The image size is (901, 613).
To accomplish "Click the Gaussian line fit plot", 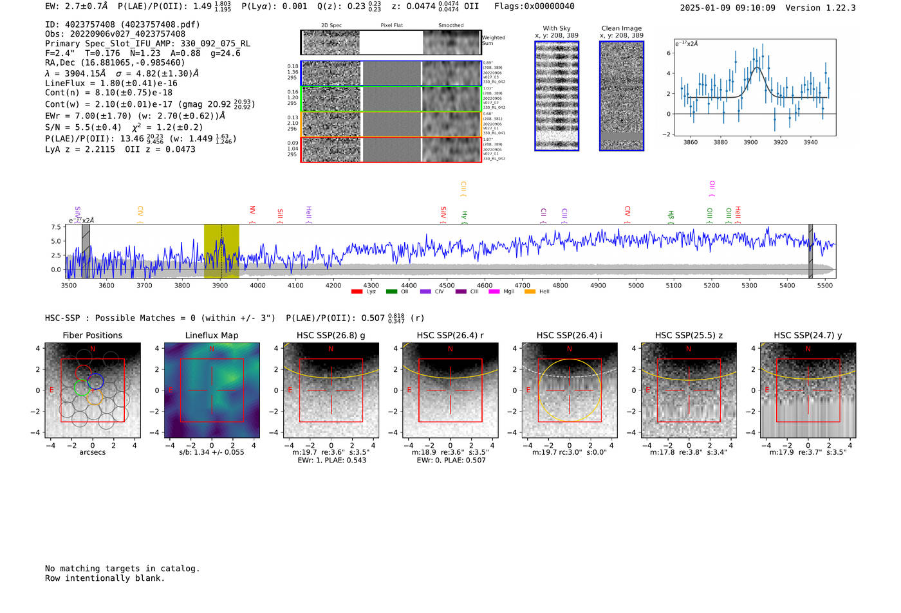I will pyautogui.click(x=754, y=87).
